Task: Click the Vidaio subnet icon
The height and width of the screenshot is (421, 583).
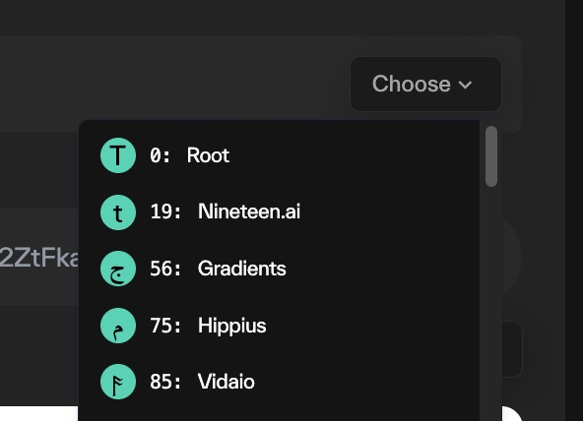Action: [x=118, y=382]
